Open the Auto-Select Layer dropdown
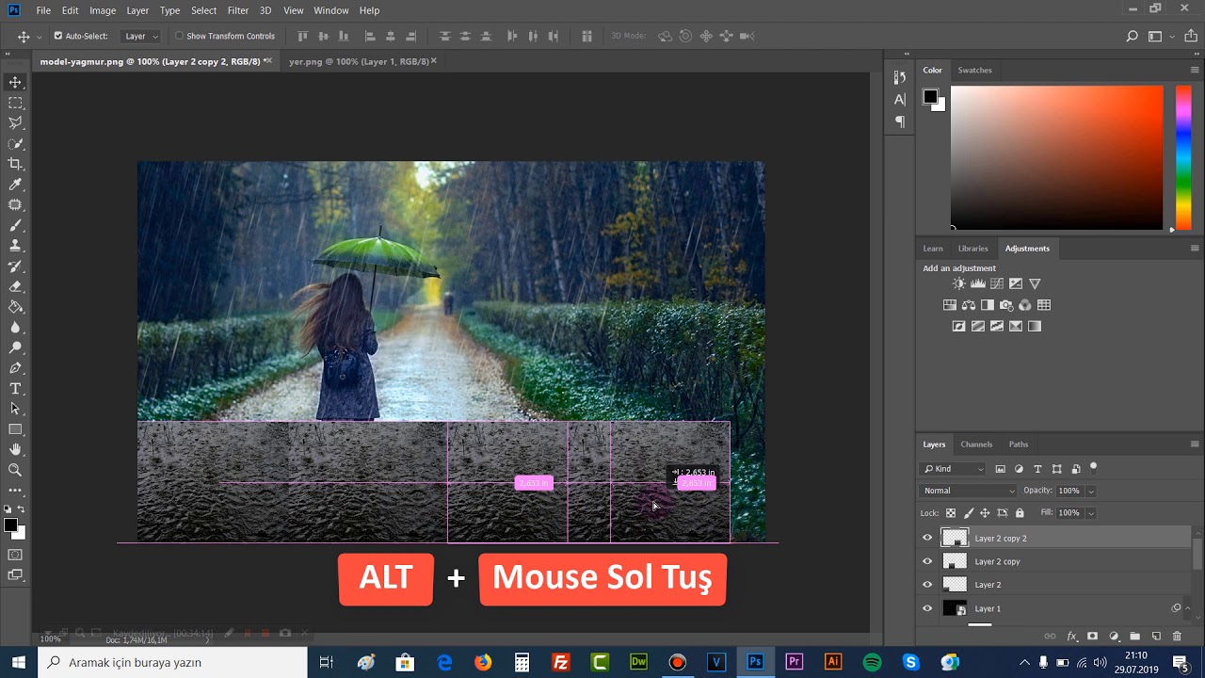 [x=140, y=36]
